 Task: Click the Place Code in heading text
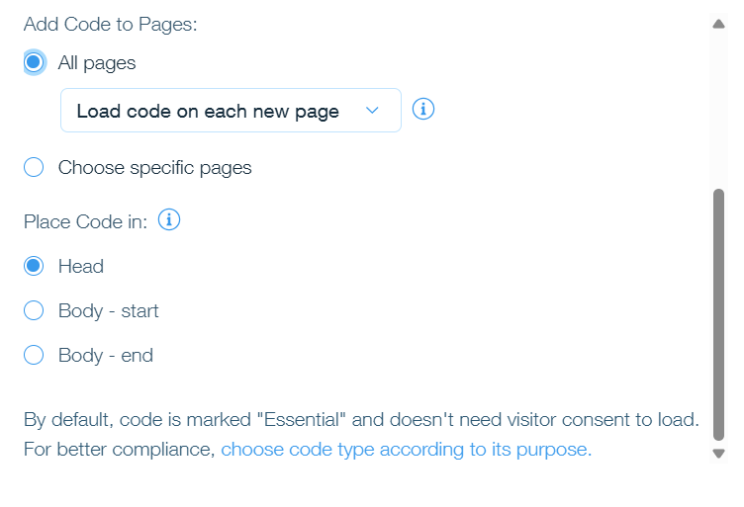85,221
